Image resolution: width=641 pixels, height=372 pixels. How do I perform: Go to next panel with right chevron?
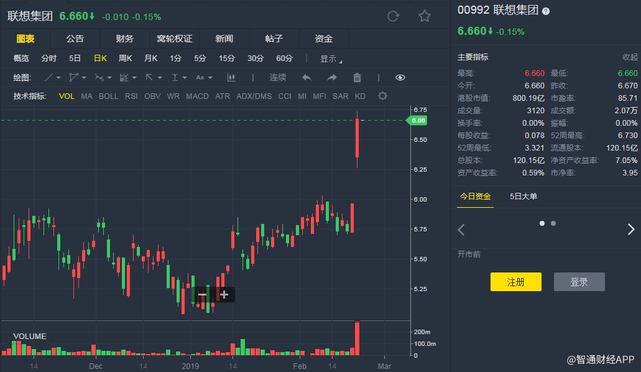[631, 229]
